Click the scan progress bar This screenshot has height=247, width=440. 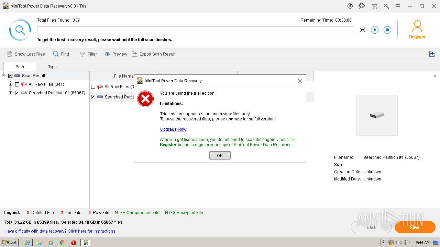pyautogui.click(x=195, y=30)
